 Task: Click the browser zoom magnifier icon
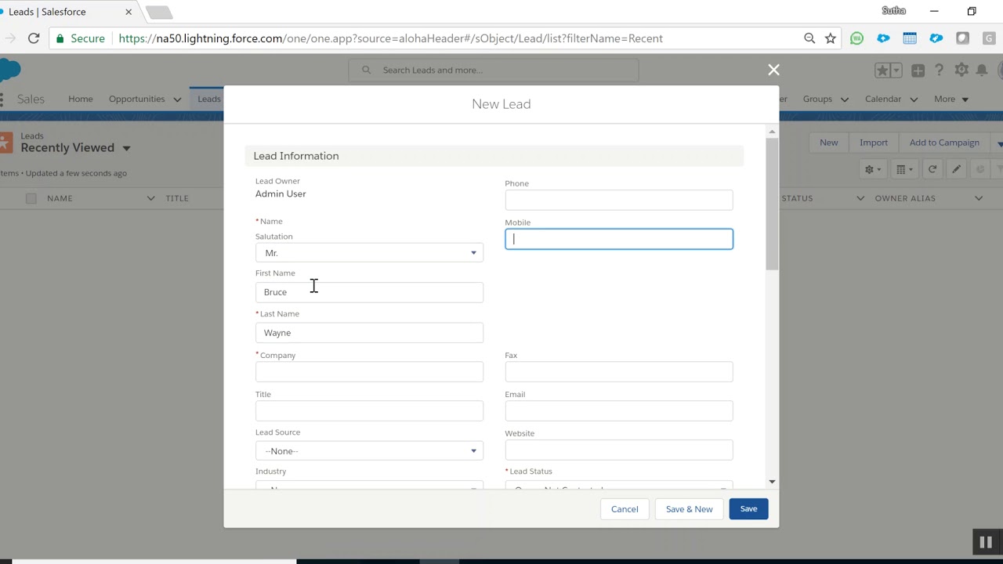809,38
